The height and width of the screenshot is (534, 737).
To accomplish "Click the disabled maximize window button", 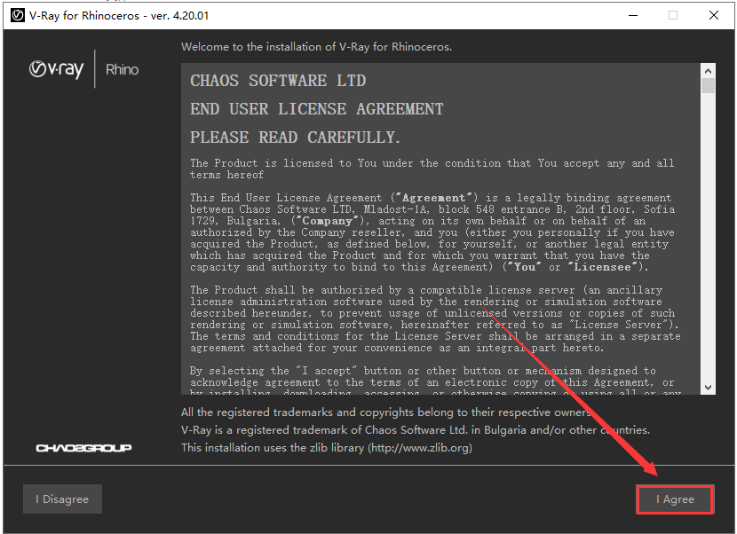I will point(673,15).
